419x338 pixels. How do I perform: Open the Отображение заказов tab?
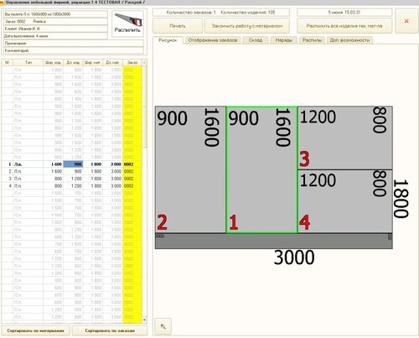213,40
